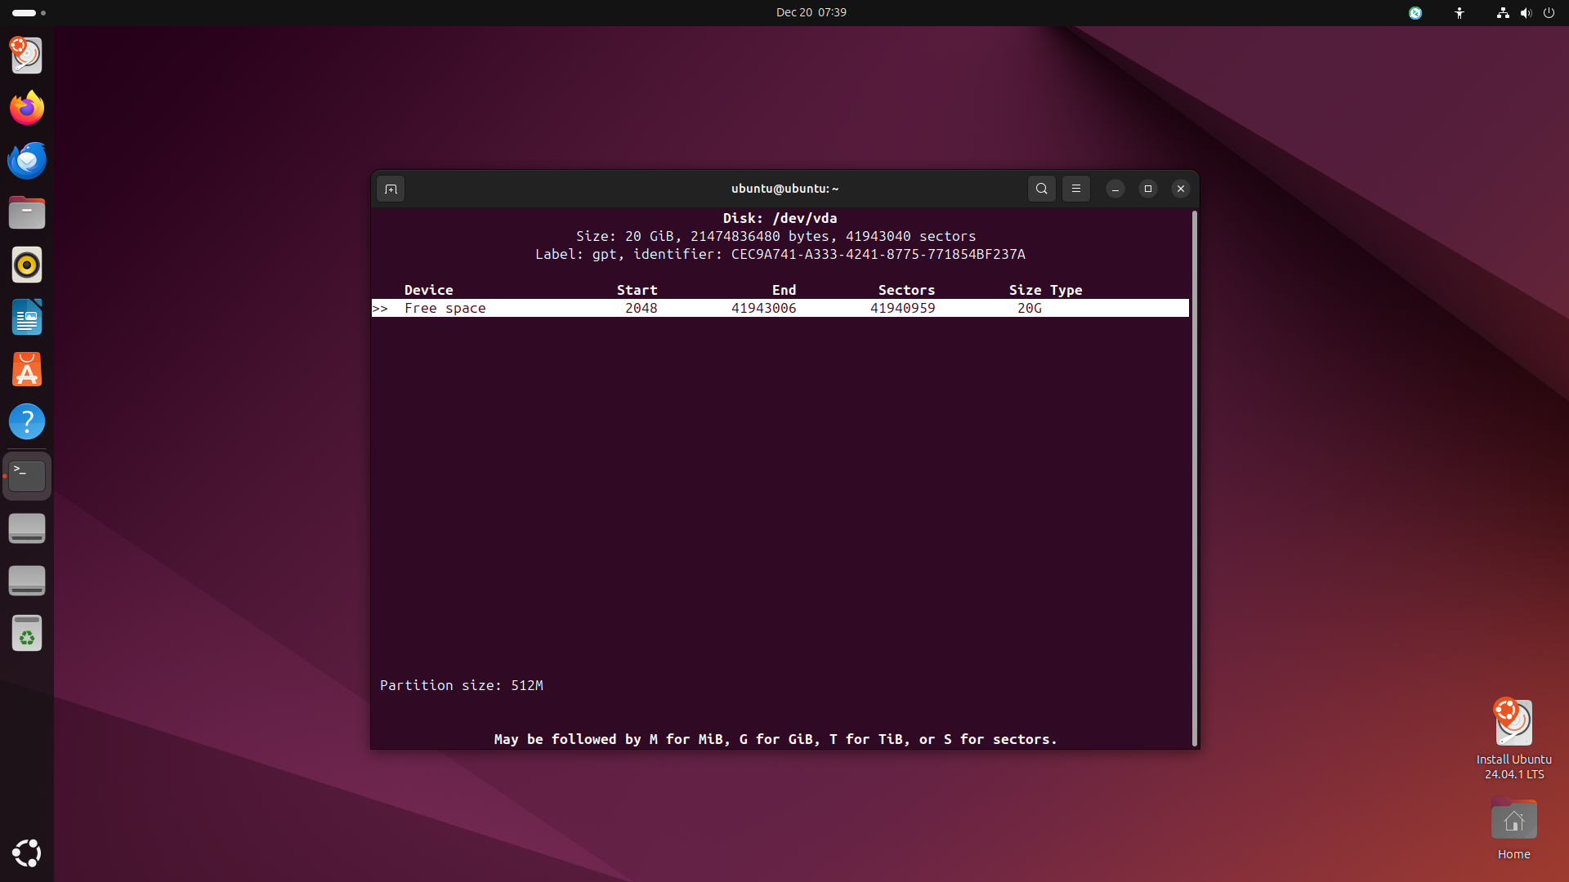The image size is (1569, 882).
Task: Show Applications via Ubuntu logo button
Action: 27,853
